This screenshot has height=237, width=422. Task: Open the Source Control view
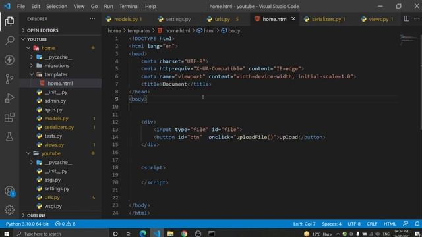coord(9,79)
